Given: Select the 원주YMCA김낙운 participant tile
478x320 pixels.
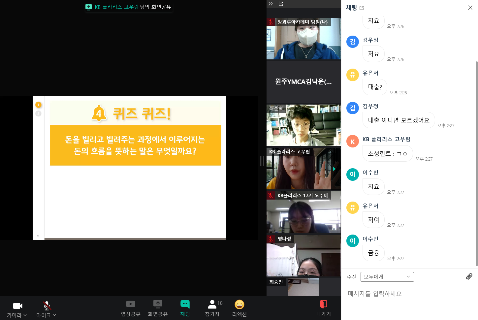Looking at the screenshot, I should coord(303,82).
